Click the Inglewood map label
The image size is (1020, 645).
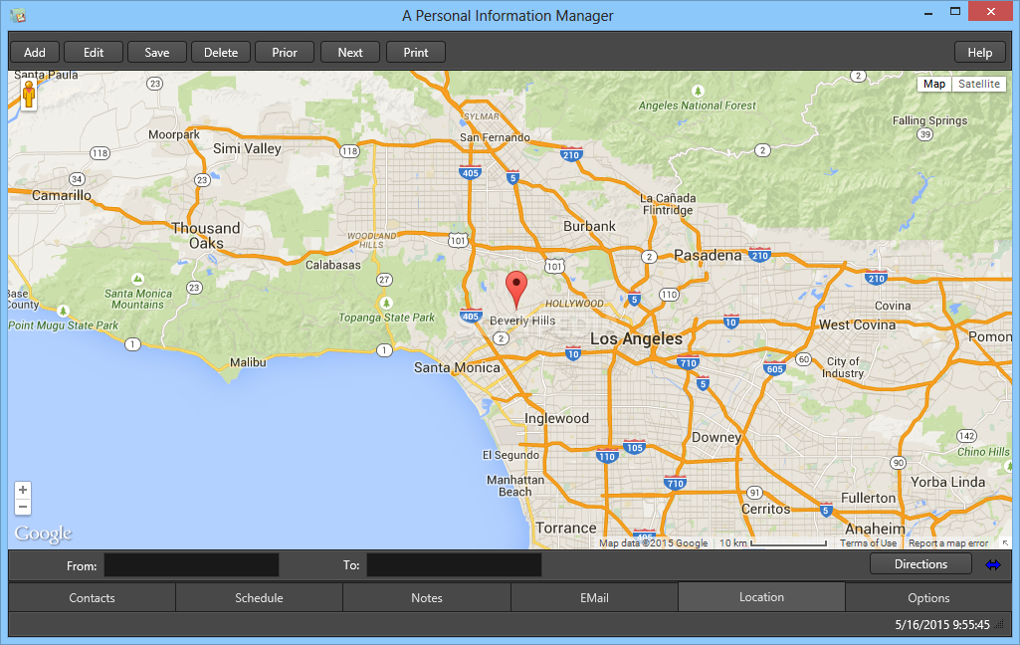click(556, 418)
